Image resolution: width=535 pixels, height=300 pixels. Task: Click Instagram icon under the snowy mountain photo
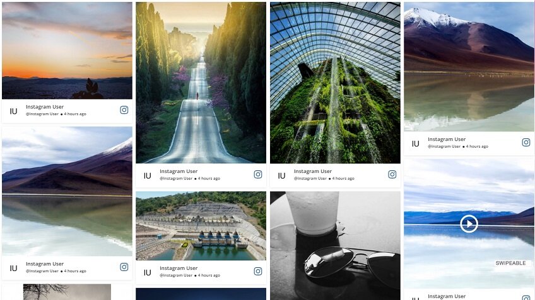526,143
